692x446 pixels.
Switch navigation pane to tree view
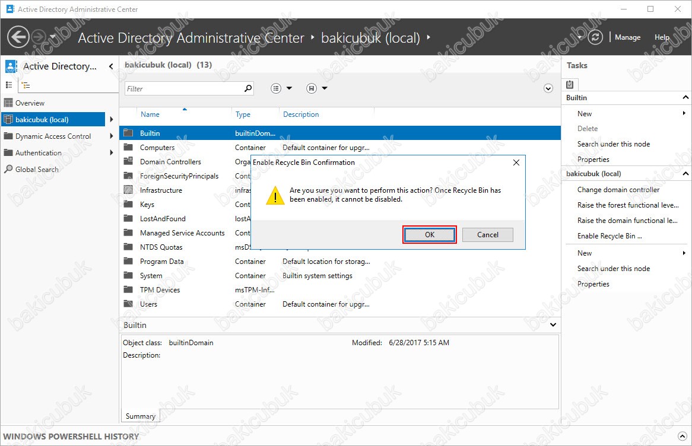(x=26, y=85)
